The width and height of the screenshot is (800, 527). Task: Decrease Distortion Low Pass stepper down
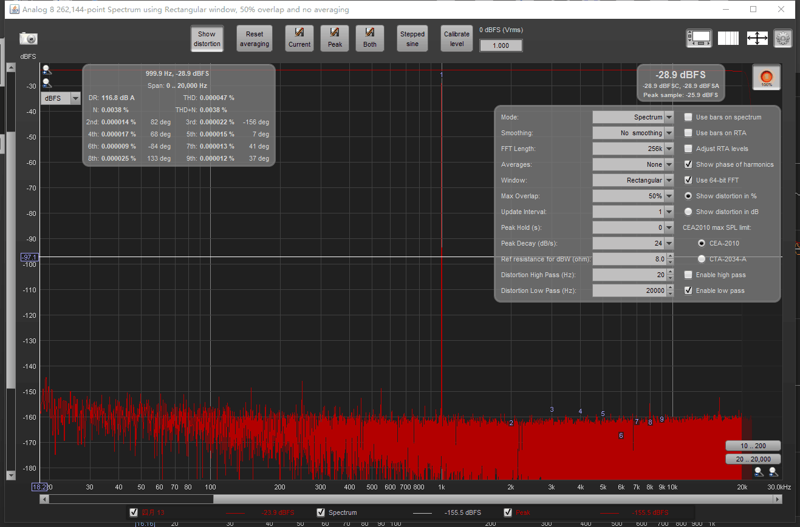pos(670,294)
